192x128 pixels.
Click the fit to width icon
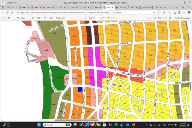click(x=91, y=18)
